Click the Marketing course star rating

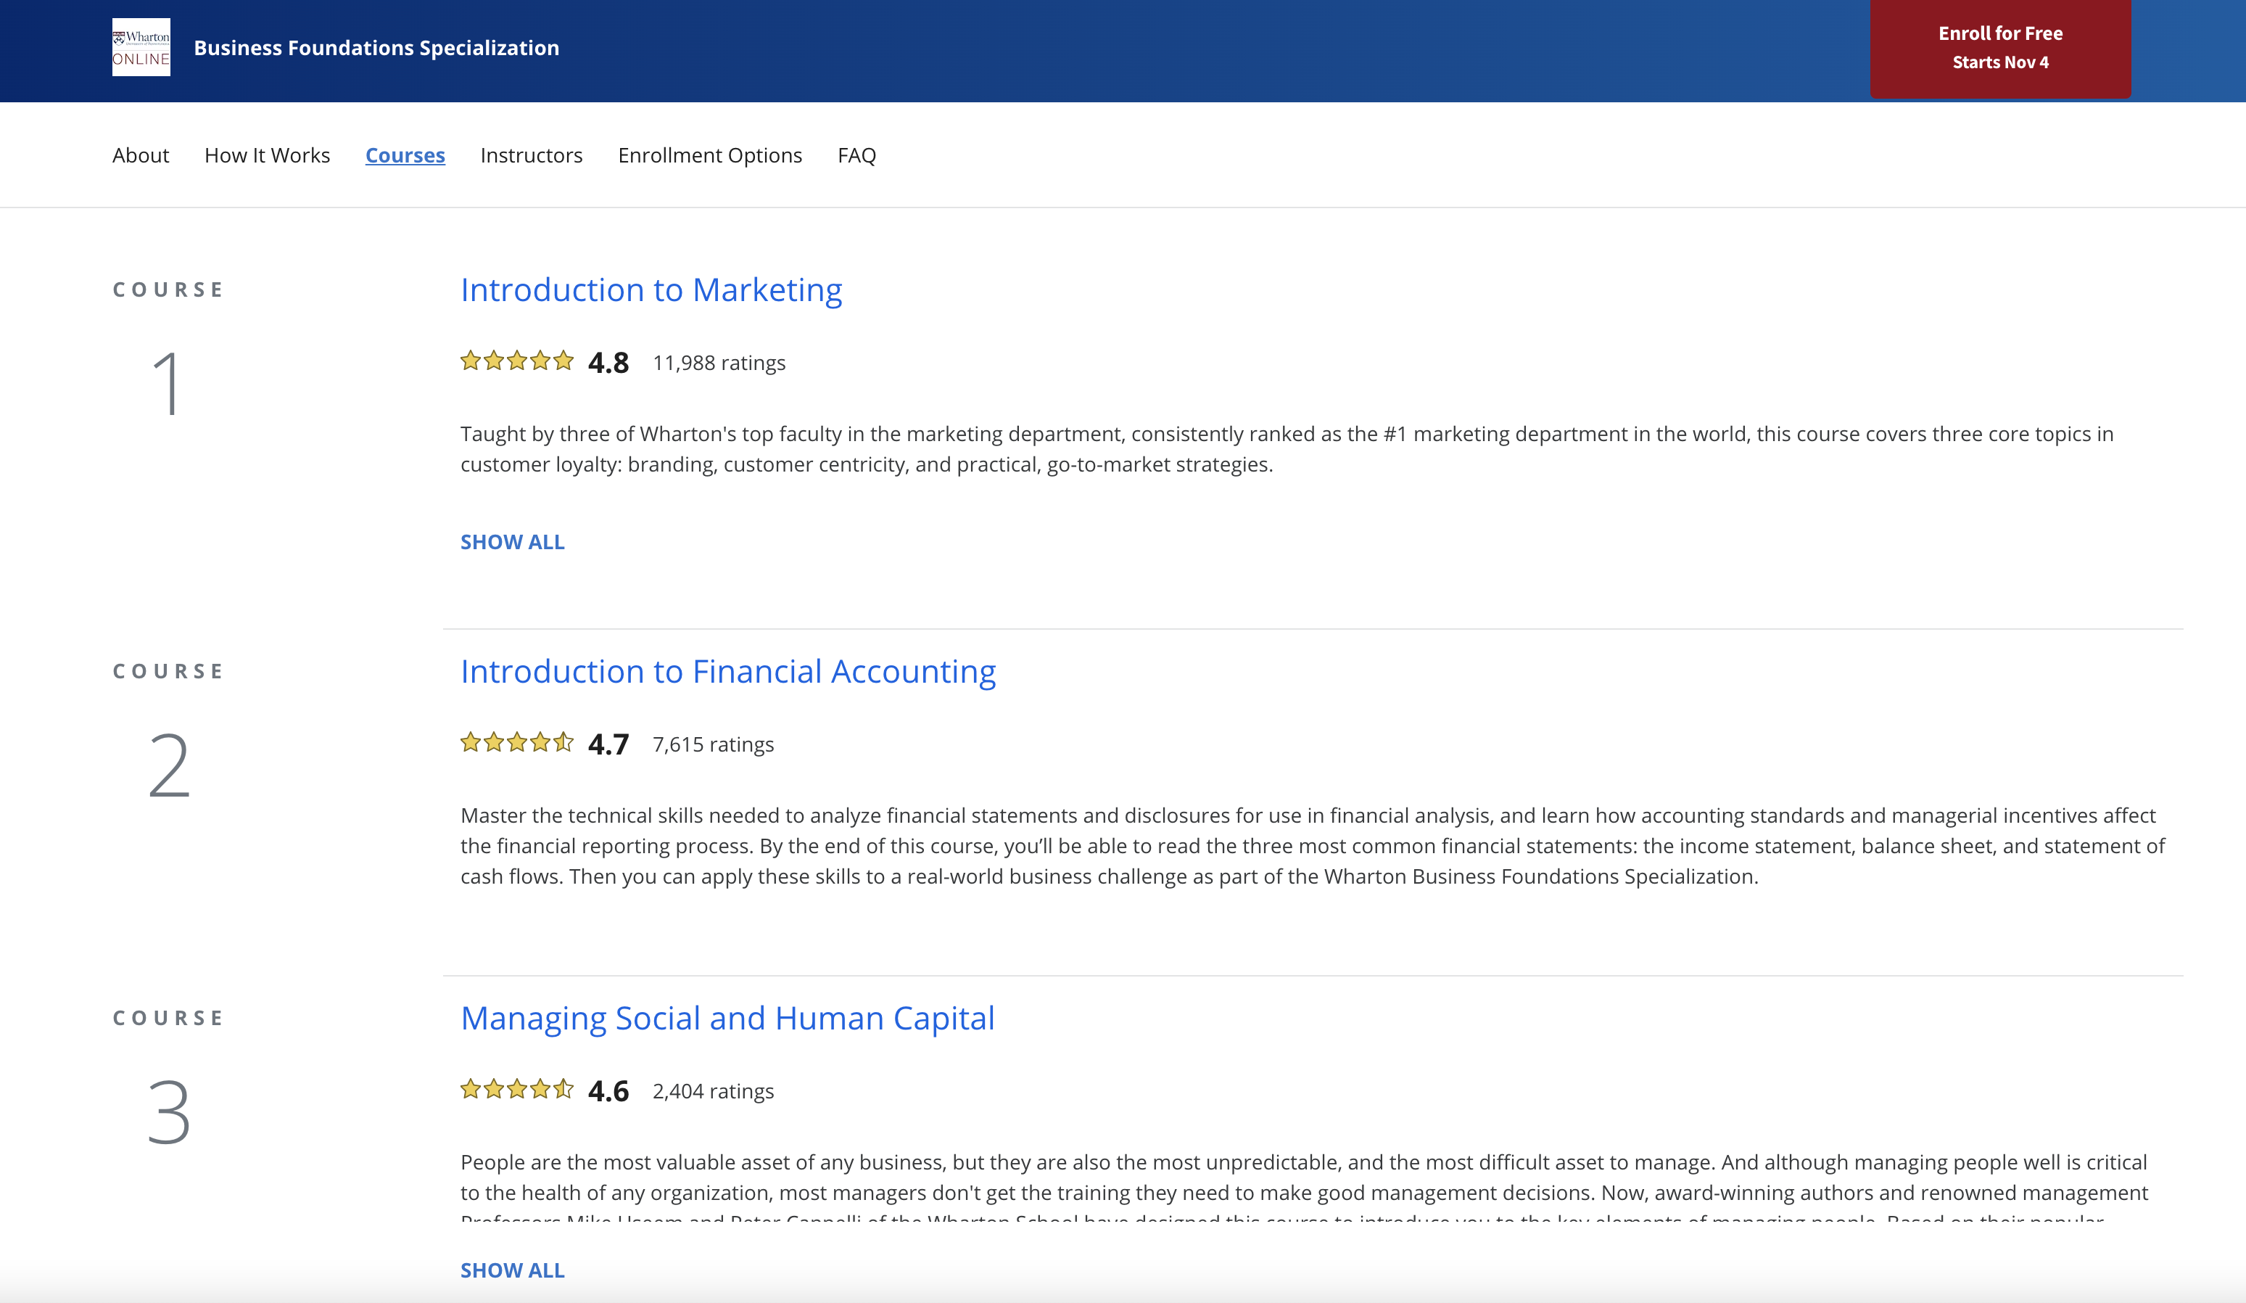coord(516,361)
